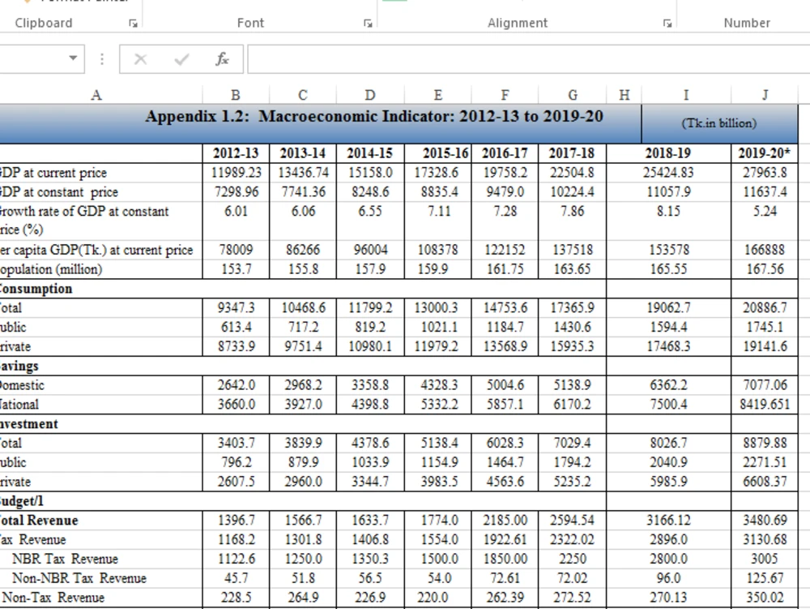Select column F header
The width and height of the screenshot is (810, 609).
(x=505, y=95)
